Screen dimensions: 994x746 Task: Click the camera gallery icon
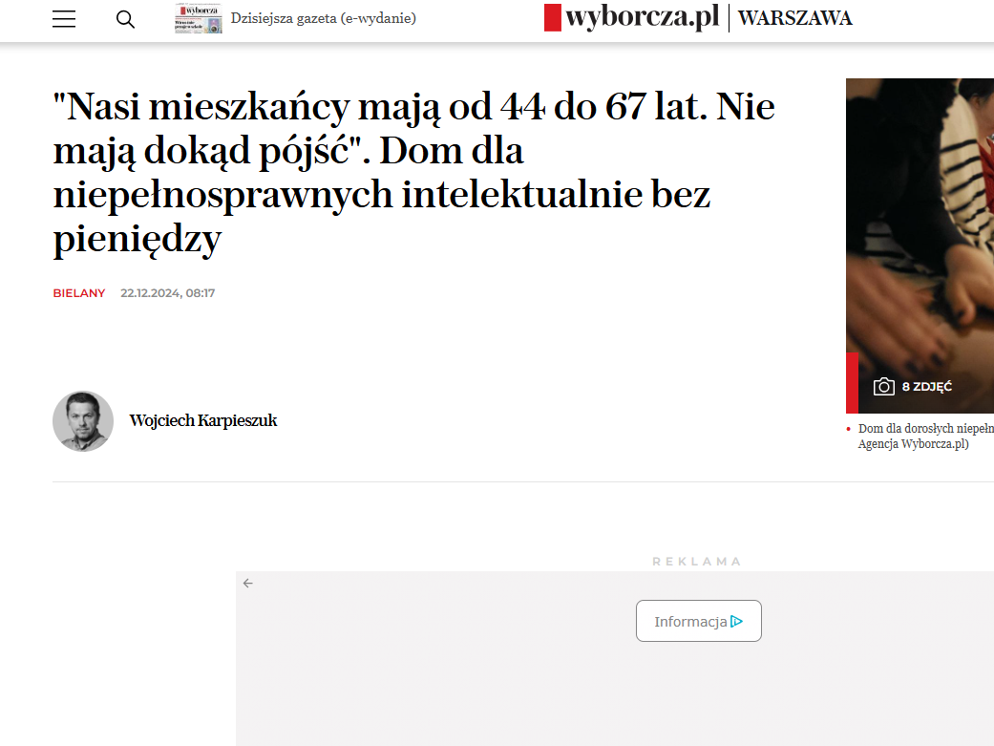click(x=883, y=386)
